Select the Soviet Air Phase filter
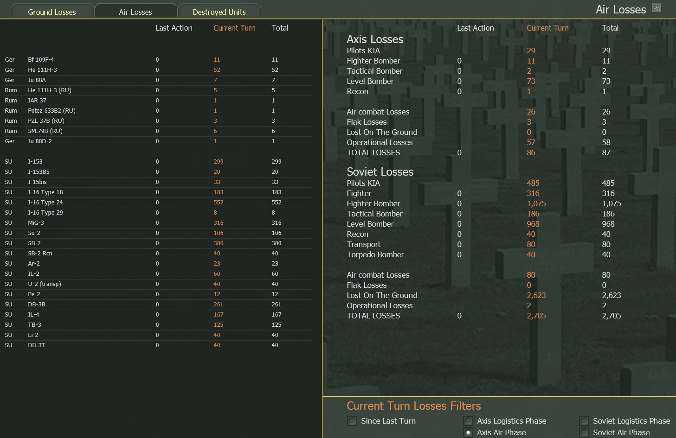This screenshot has width=676, height=438. click(x=584, y=432)
